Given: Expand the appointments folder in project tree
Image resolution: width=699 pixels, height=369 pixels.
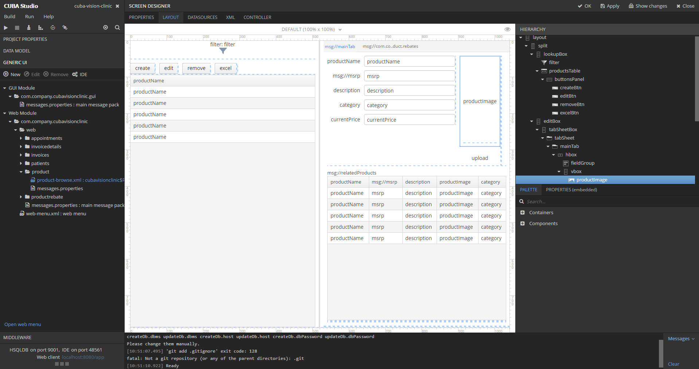Looking at the screenshot, I should 21,138.
